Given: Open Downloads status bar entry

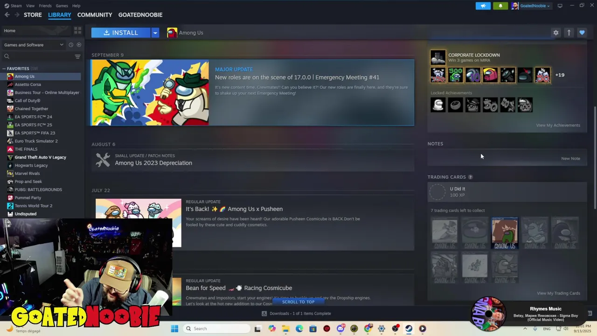Looking at the screenshot, I should coord(296,314).
